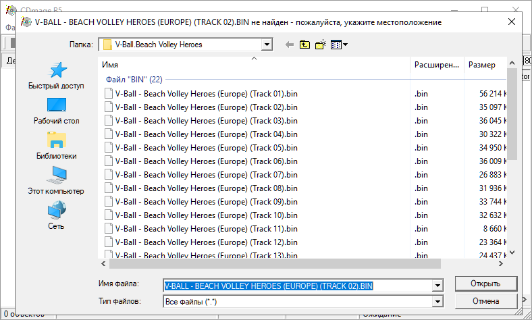Select file (Track 03).bin
The width and height of the screenshot is (532, 320).
point(207,121)
